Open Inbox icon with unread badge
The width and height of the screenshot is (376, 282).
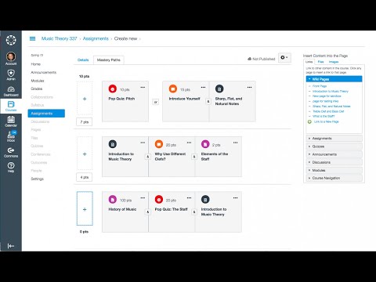pos(11,136)
